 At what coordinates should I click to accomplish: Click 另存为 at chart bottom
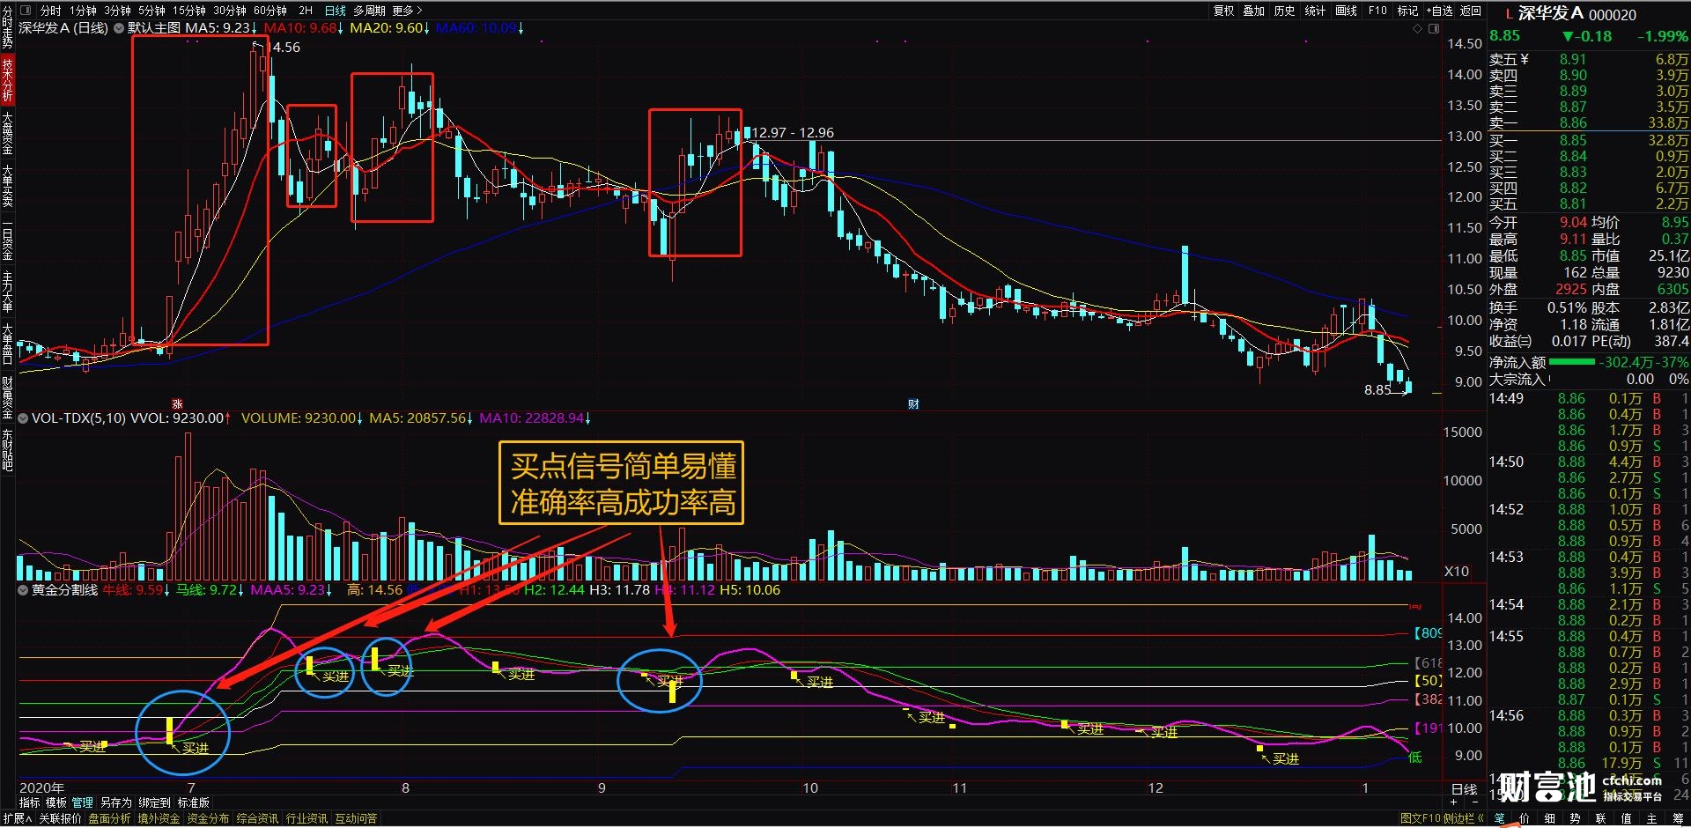pos(115,802)
